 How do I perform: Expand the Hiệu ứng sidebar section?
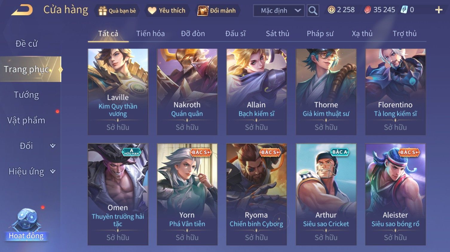click(x=53, y=171)
